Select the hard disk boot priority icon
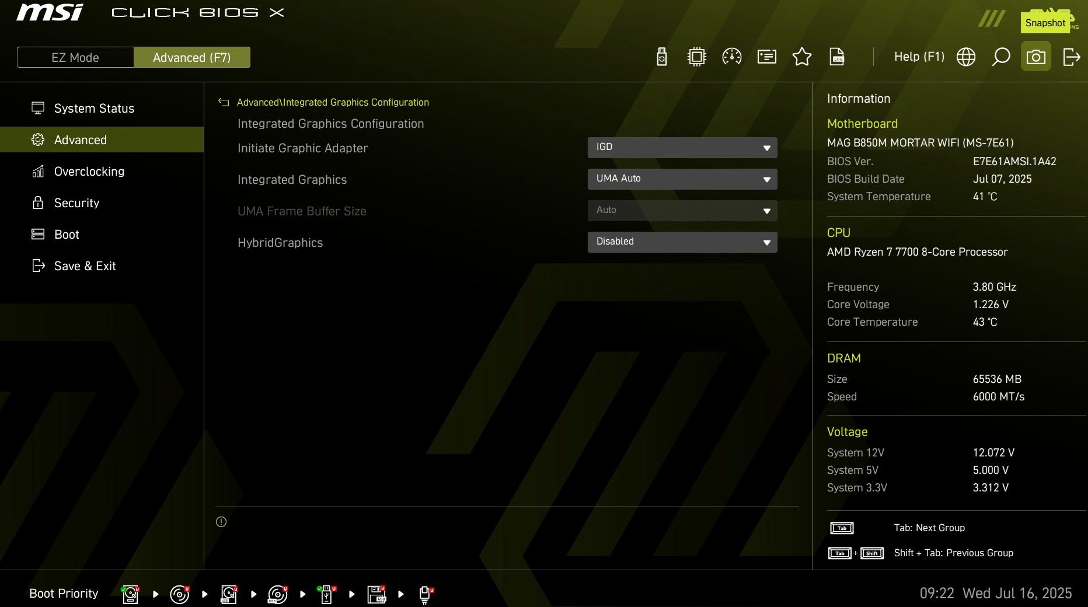 [x=130, y=594]
